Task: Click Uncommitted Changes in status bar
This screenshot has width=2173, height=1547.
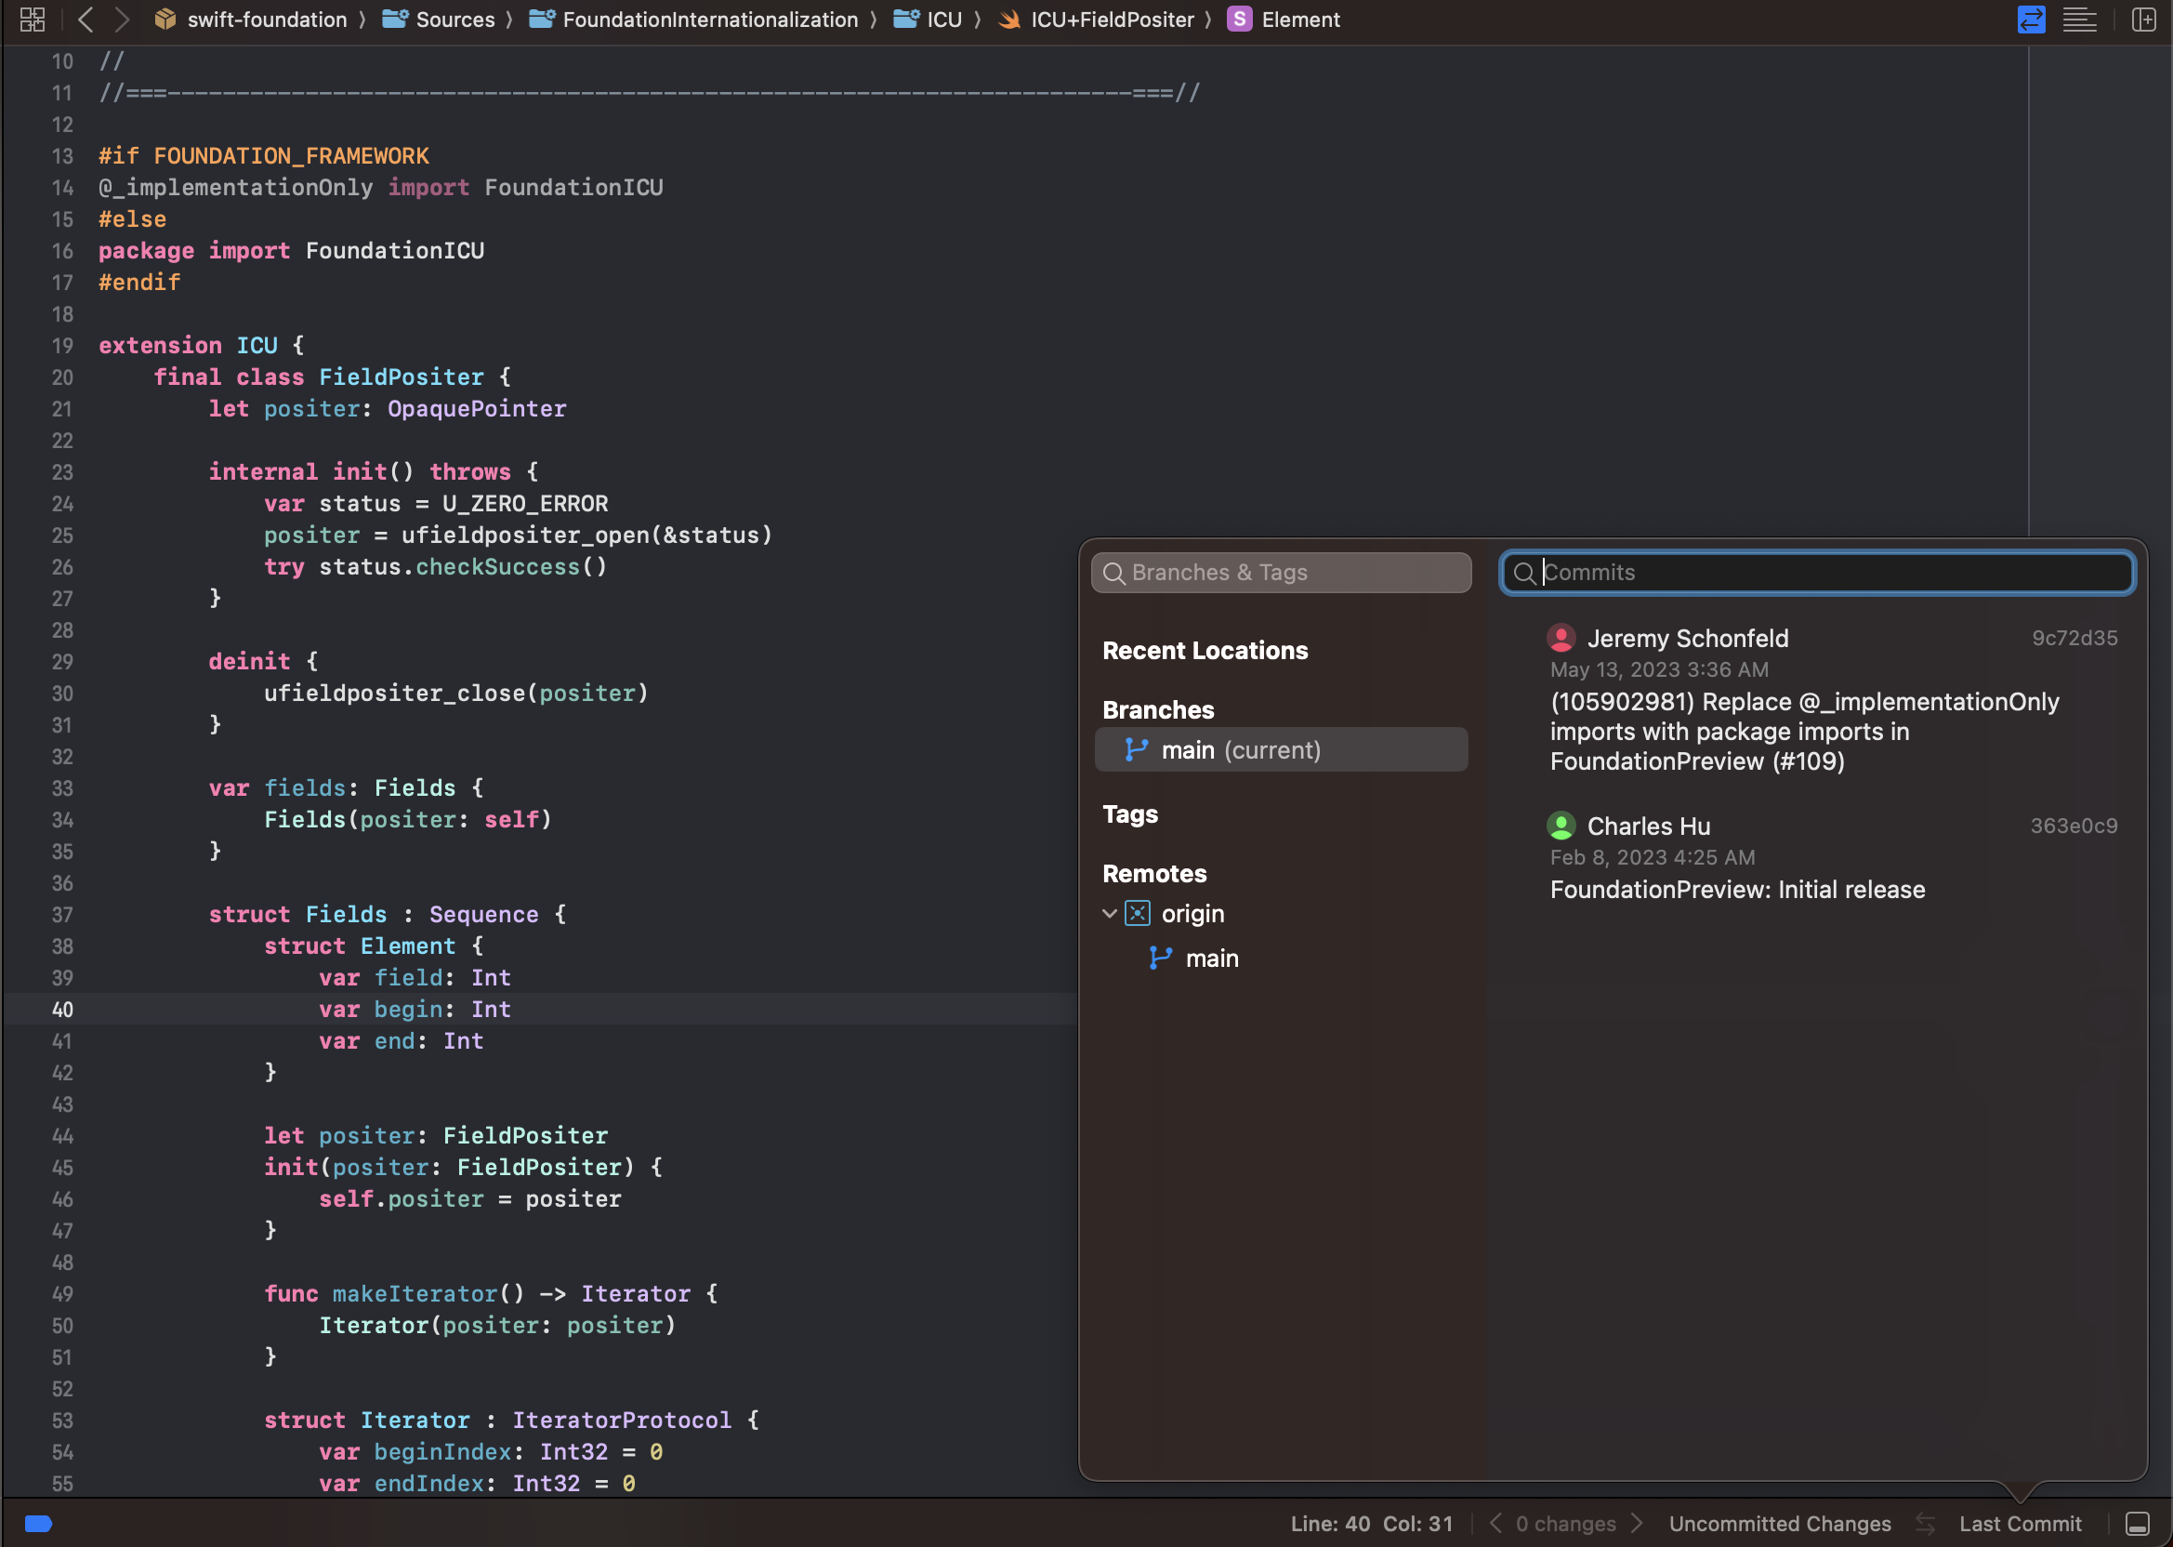Action: [x=1779, y=1523]
